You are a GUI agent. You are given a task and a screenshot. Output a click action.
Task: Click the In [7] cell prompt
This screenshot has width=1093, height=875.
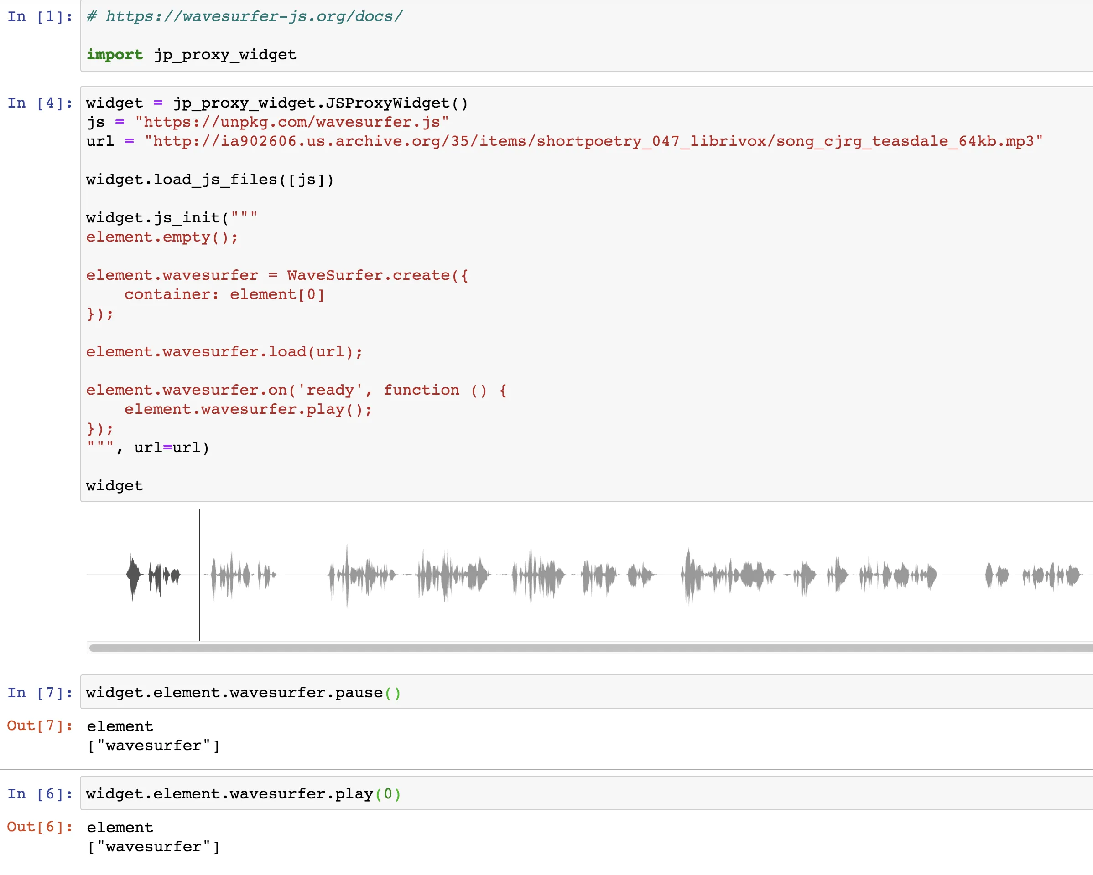pos(40,692)
